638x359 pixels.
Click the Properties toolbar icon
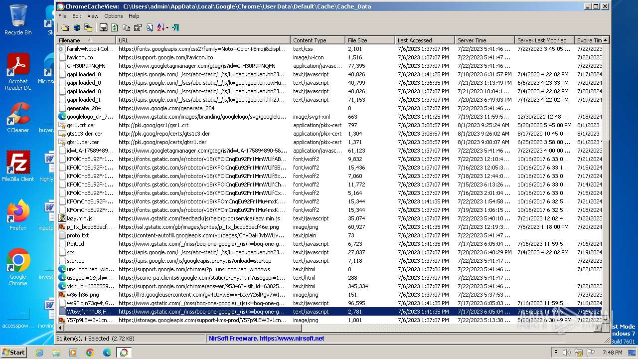(138, 28)
